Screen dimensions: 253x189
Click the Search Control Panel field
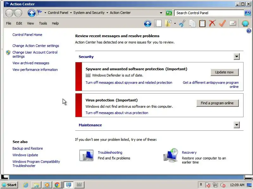pyautogui.click(x=209, y=13)
